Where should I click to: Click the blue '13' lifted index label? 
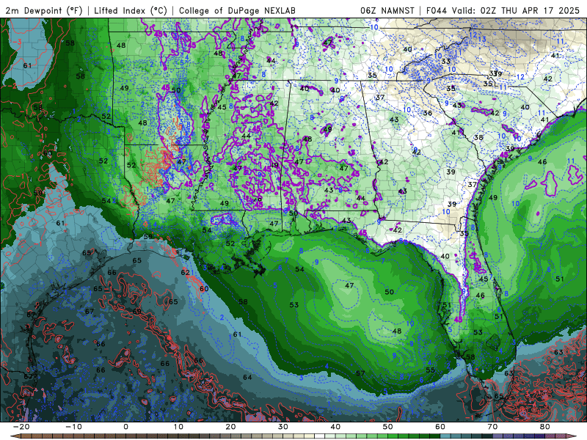tap(482, 39)
